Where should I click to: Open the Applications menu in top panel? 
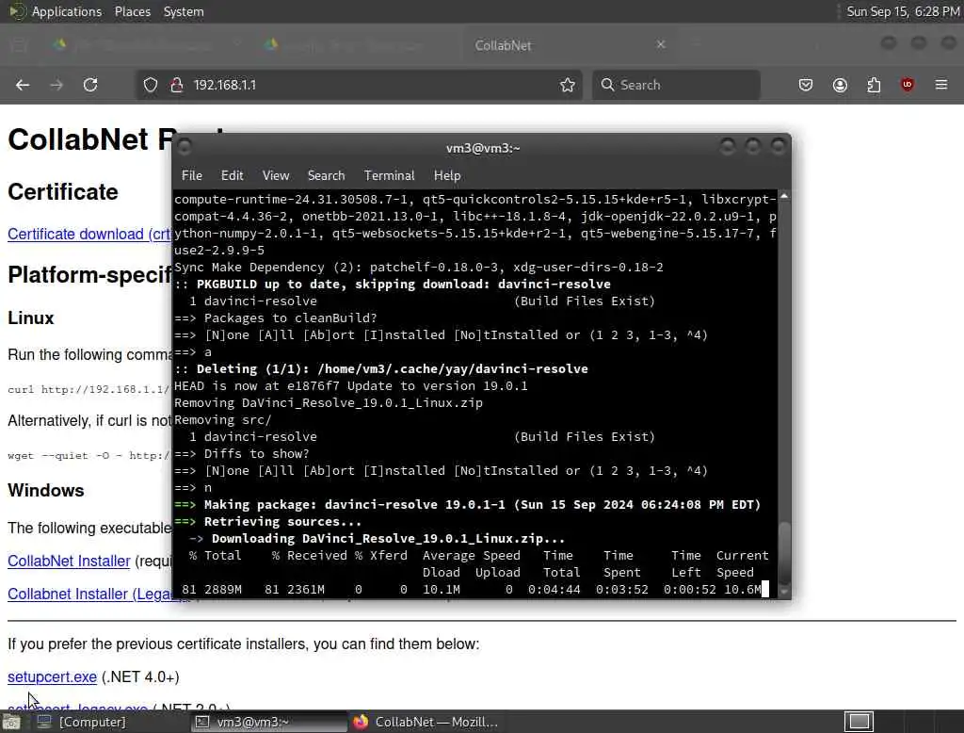(x=67, y=11)
